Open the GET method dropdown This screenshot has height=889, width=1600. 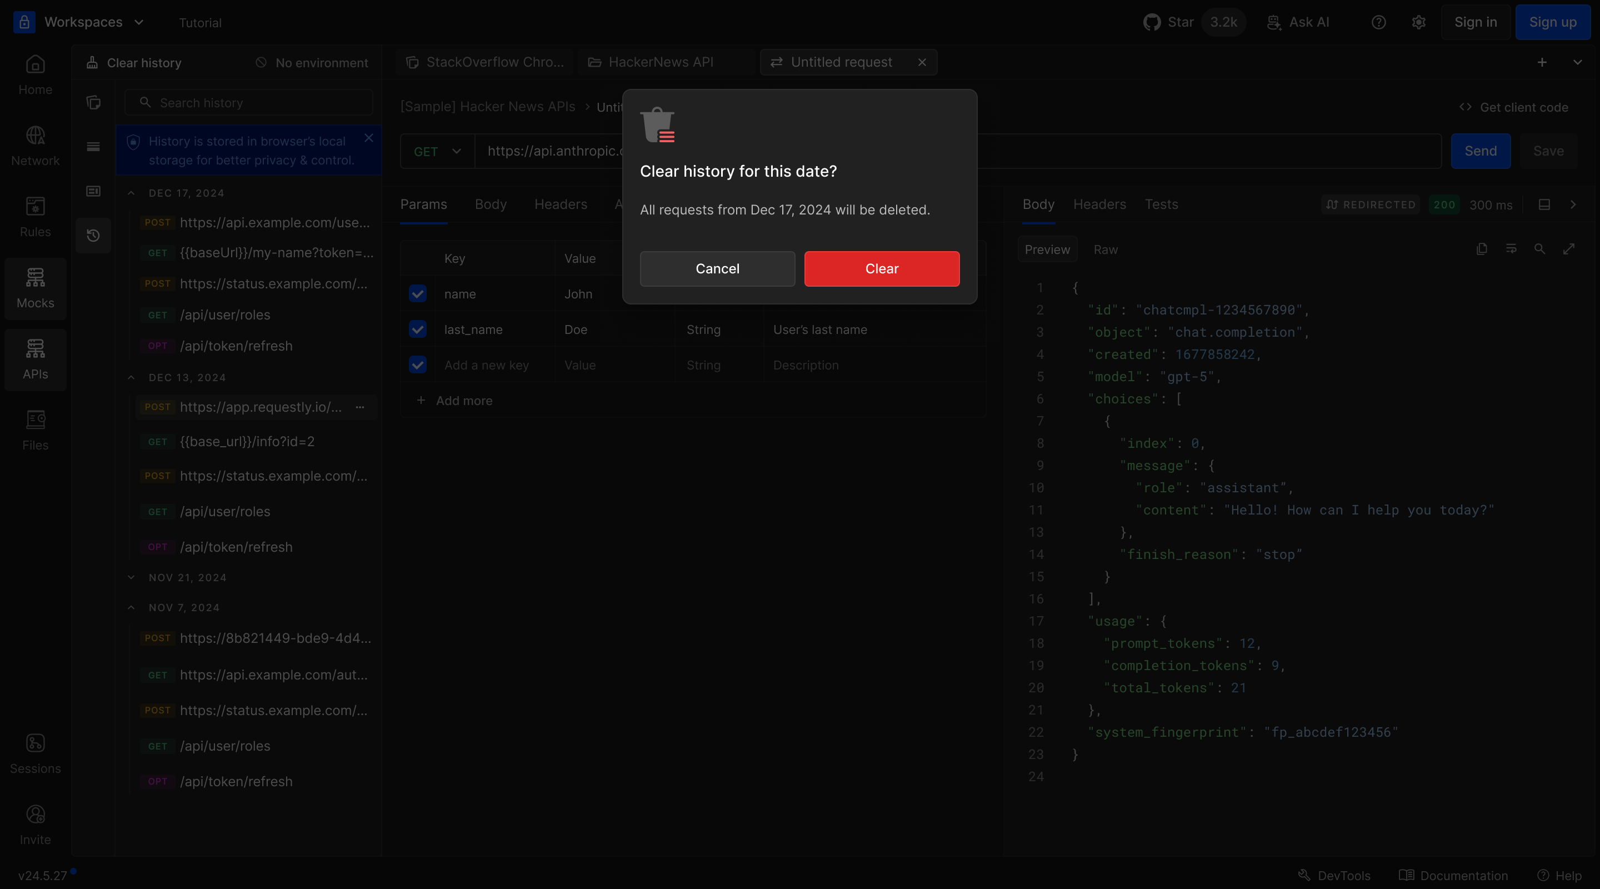point(437,151)
